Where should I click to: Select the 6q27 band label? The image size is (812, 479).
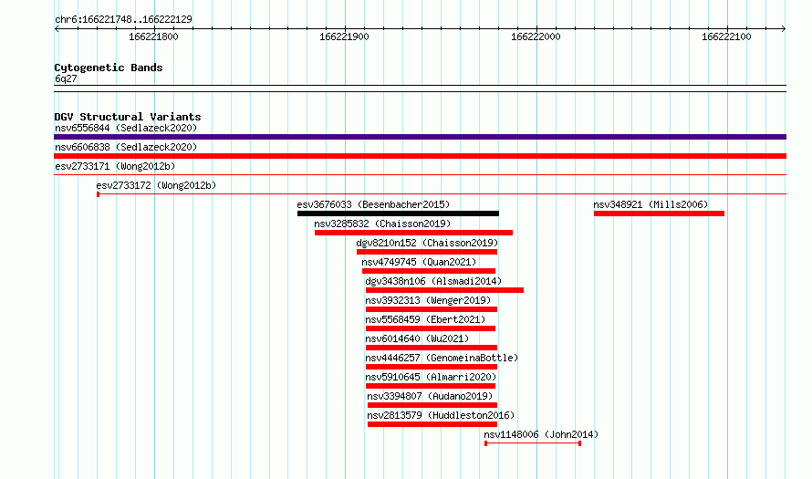66,78
